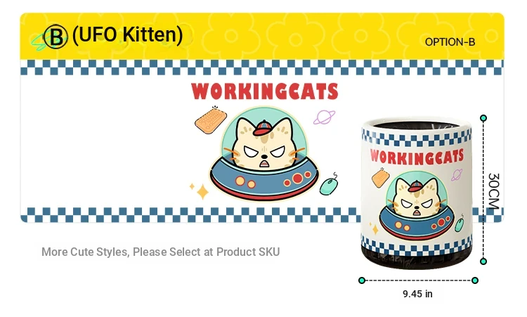Click the 9.45 in width label

(418, 294)
